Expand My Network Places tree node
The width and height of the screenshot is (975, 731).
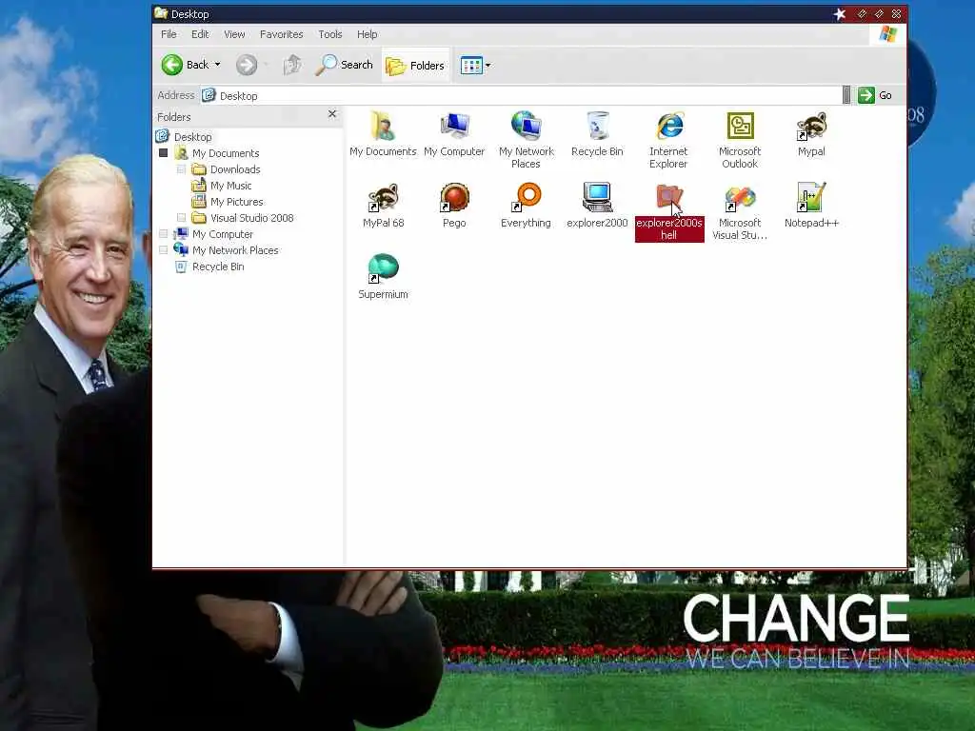(x=164, y=250)
